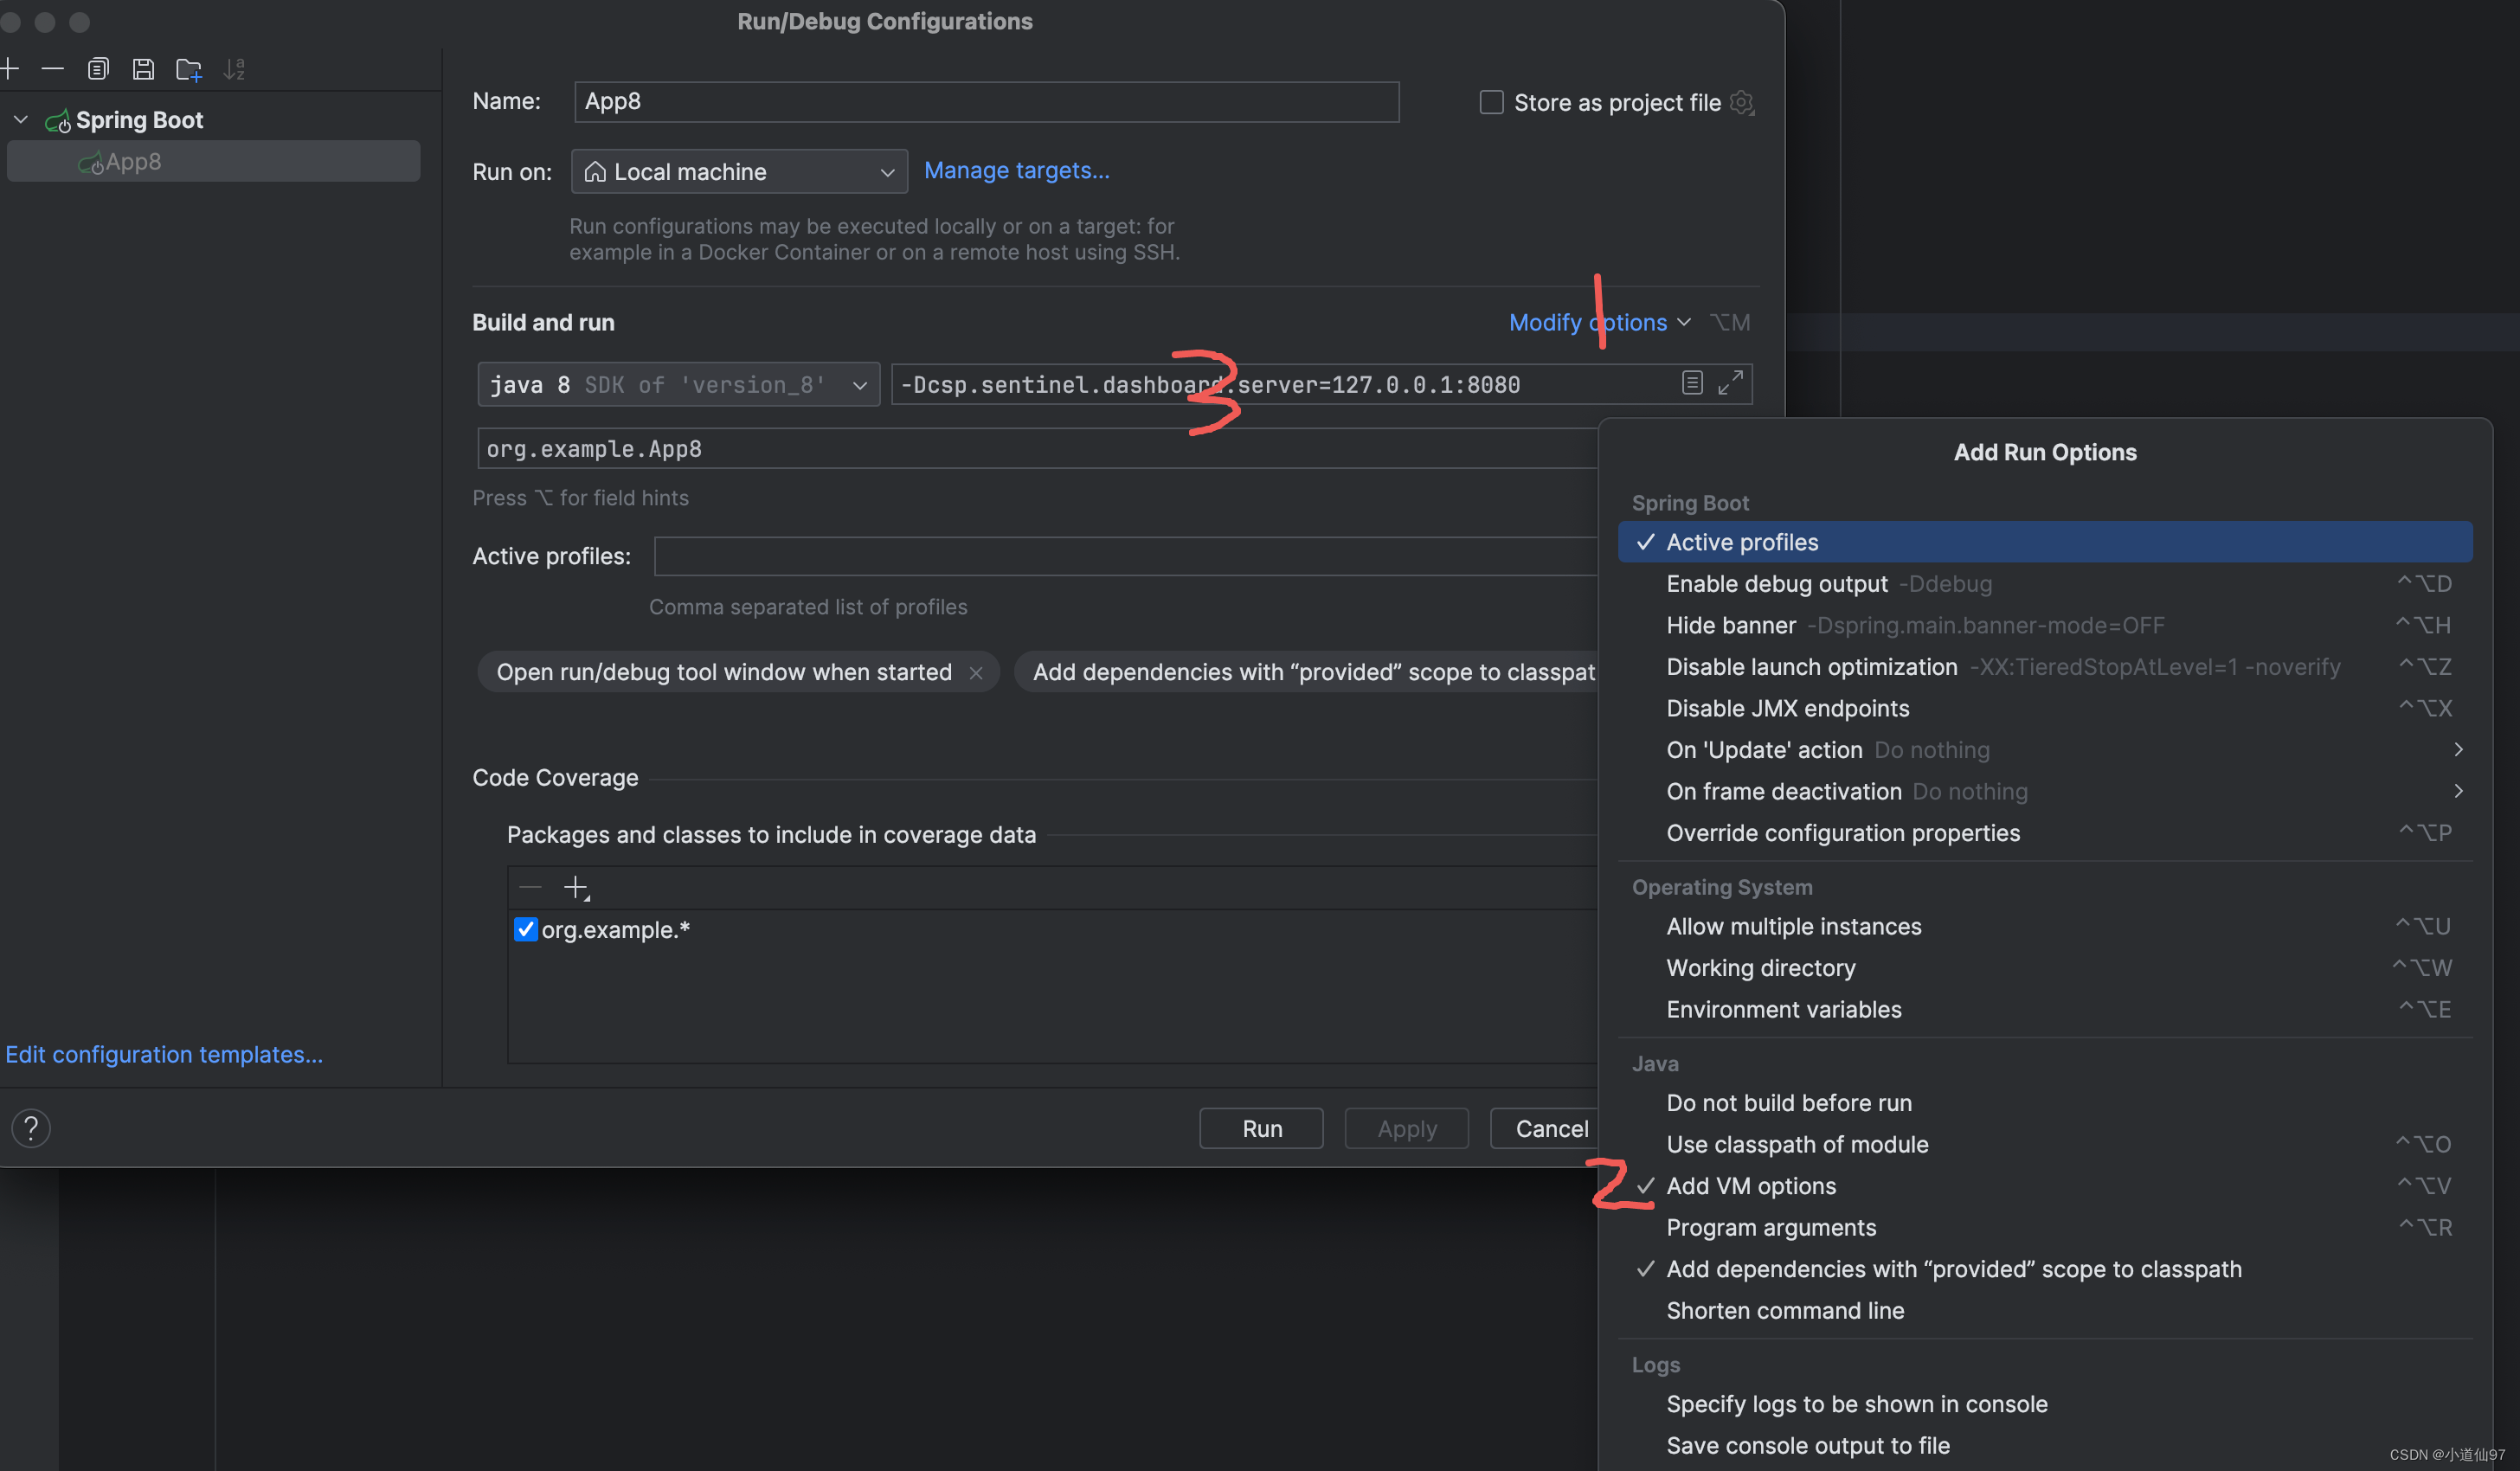Click the add coverage package plus icon
2520x1471 pixels.
click(x=576, y=887)
